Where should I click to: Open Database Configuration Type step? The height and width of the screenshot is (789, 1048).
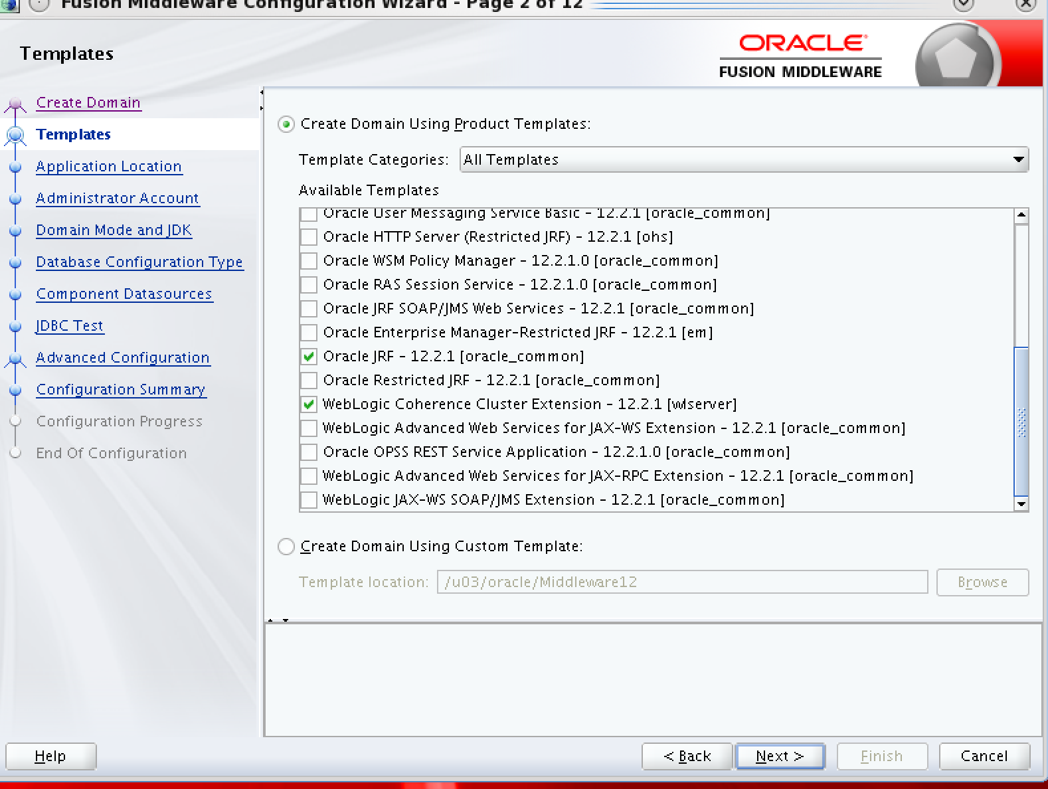click(x=139, y=262)
